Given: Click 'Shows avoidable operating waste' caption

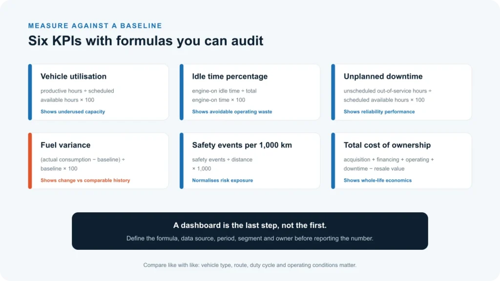Looking at the screenshot, I should 232,112.
